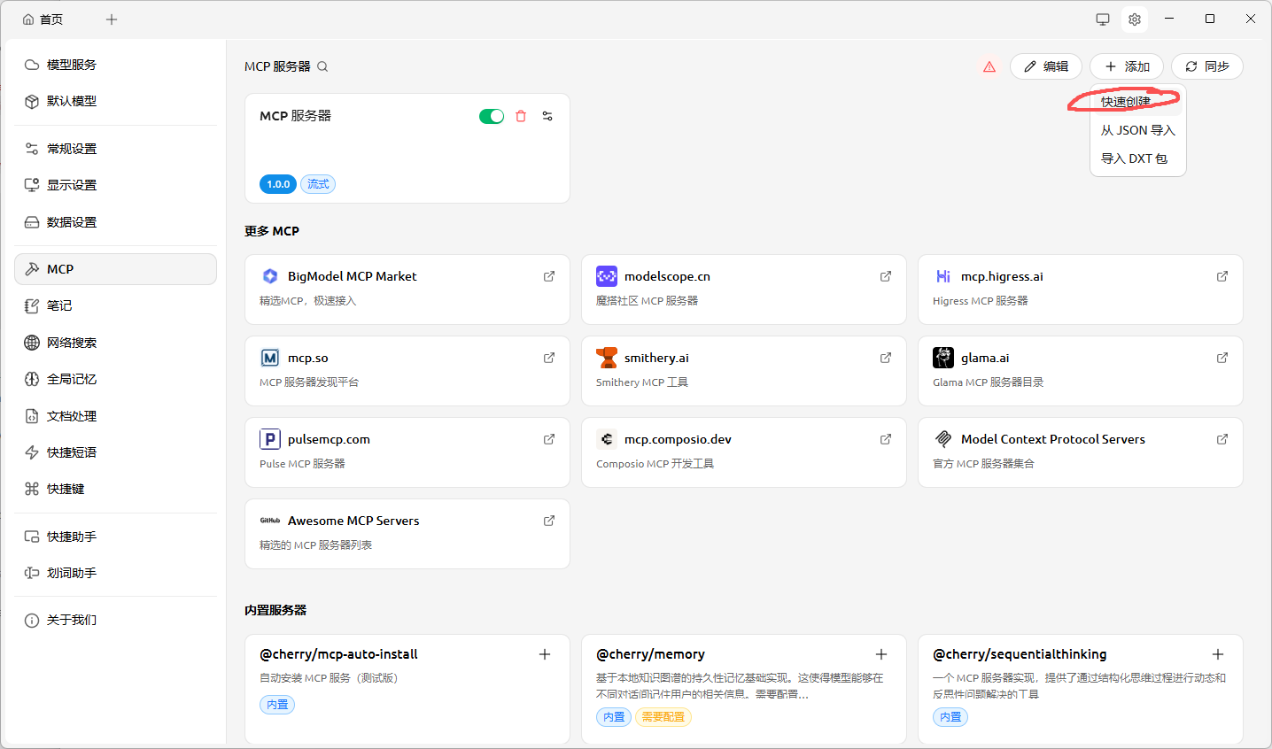Open glama.ai card
1272x749 pixels.
click(1081, 371)
